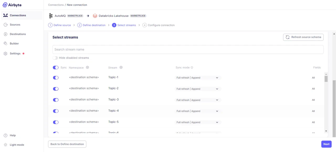
Task: Open the sync mode dropdown for Topic-1
Action: pos(197,77)
